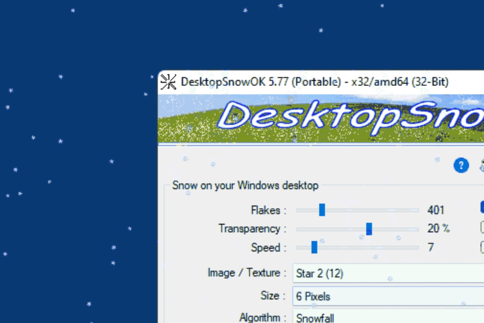
Task: Open help via blue question mark icon
Action: (x=461, y=165)
